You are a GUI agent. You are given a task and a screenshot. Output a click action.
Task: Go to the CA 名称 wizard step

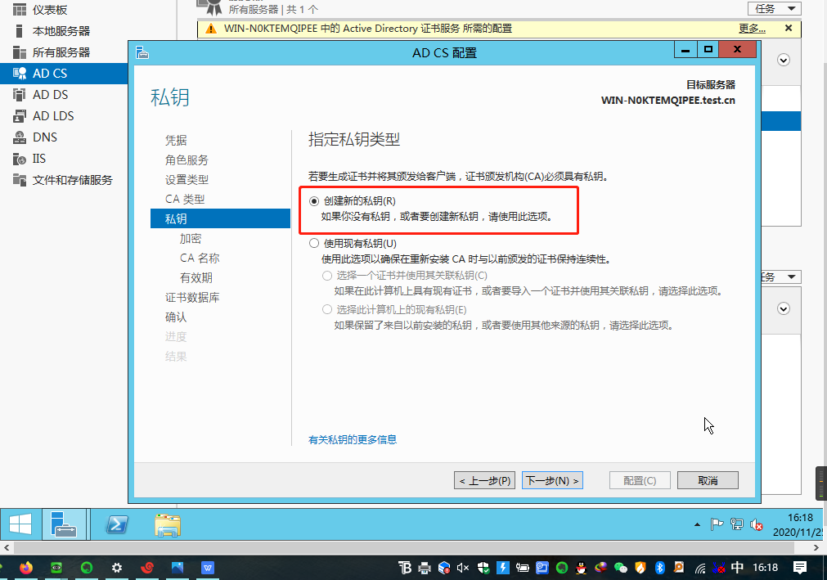coord(200,258)
